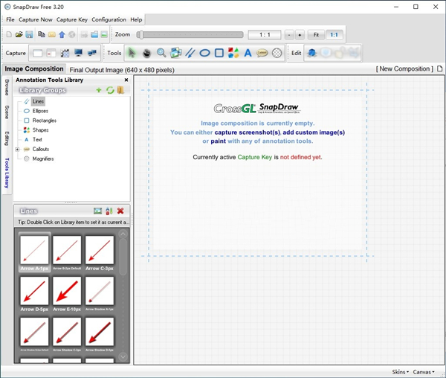Click on the zoom slider track

coord(190,34)
